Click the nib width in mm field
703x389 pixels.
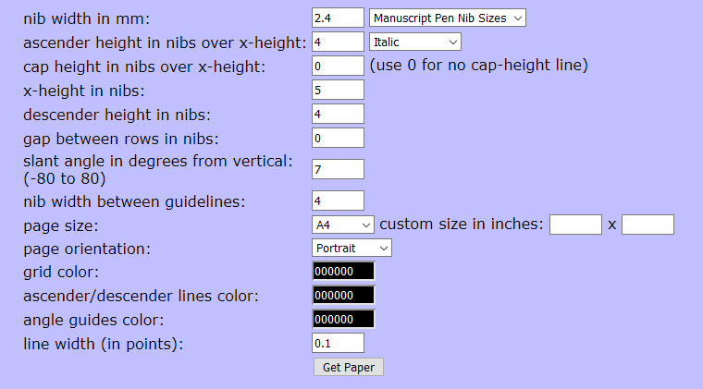click(339, 18)
